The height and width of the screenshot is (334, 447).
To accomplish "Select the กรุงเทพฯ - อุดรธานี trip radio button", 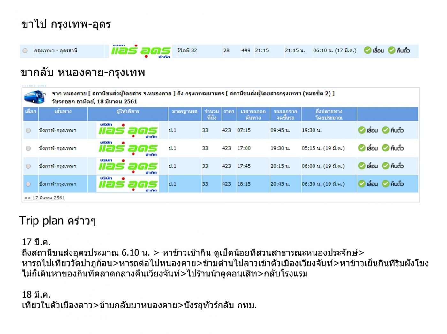I will pyautogui.click(x=25, y=50).
